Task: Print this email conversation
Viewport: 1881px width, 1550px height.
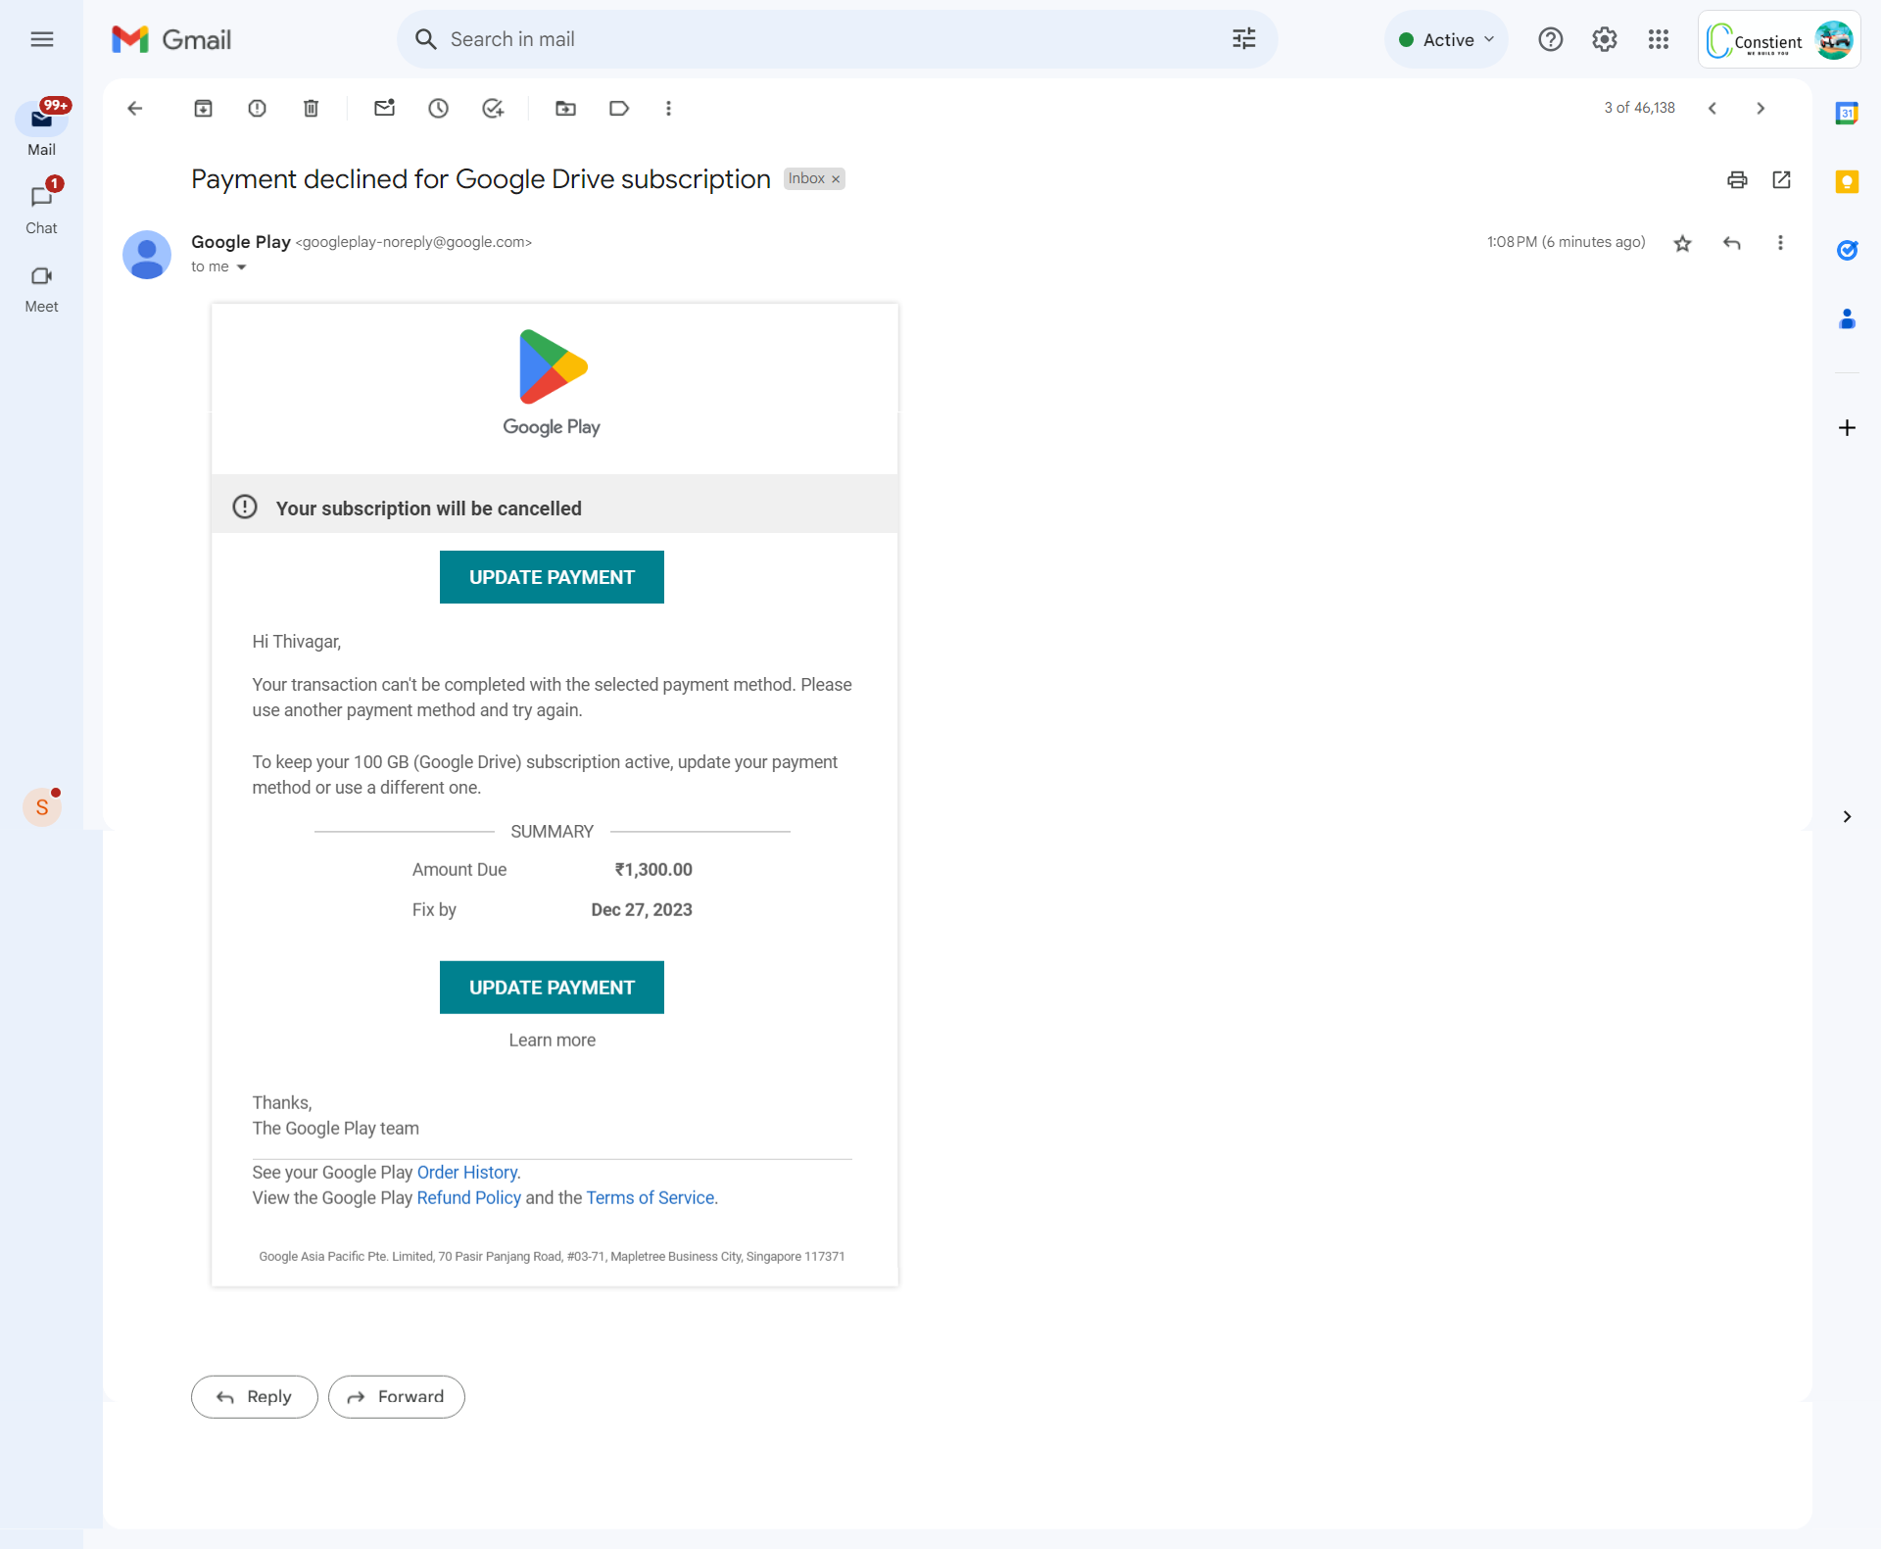Action: click(x=1737, y=179)
